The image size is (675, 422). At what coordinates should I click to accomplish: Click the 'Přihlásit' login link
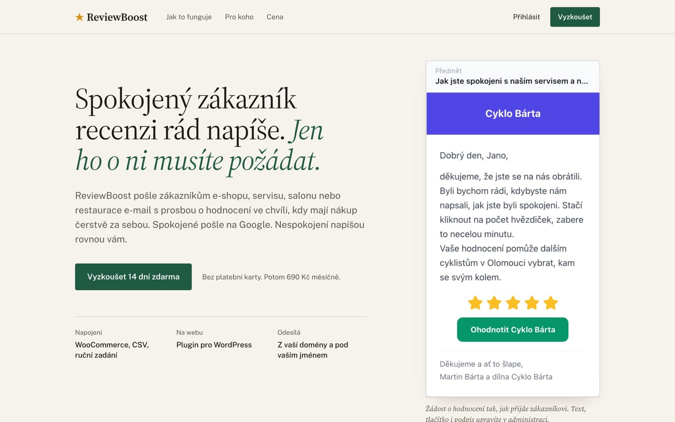coord(526,17)
